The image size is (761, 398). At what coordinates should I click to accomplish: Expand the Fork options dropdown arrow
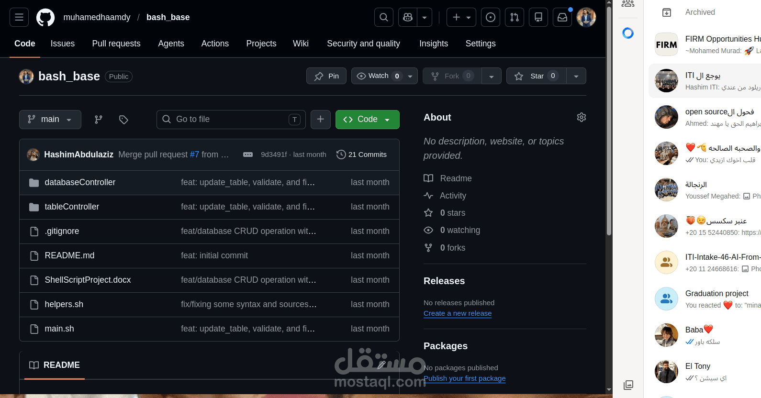(x=492, y=76)
